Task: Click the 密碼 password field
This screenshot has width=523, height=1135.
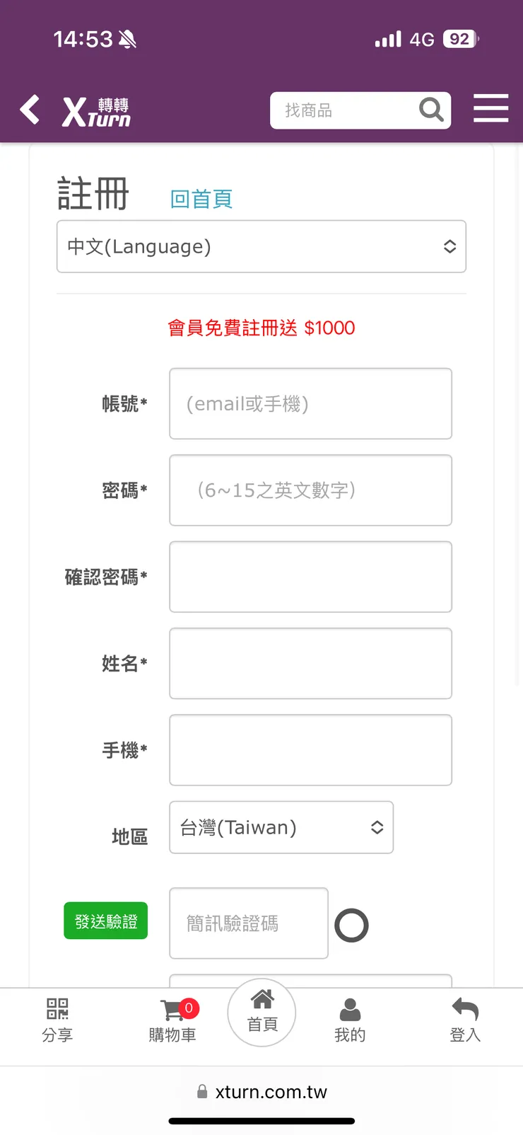Action: [310, 490]
